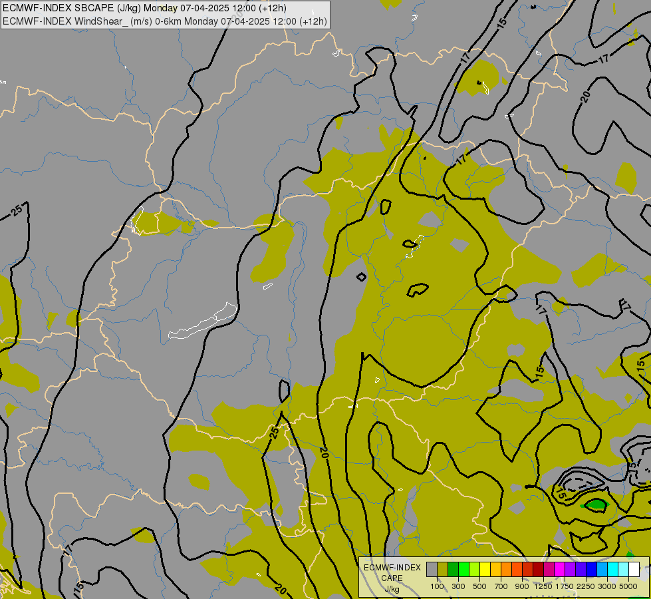Screen dimensions: 651x599
Task: Choose the pure blue legend swatch after 2250
Action: [x=591, y=570]
